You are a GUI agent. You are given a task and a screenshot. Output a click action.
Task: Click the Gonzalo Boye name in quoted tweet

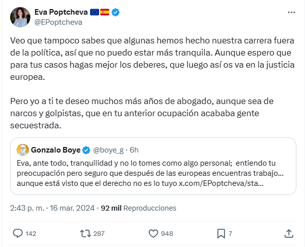coord(55,150)
